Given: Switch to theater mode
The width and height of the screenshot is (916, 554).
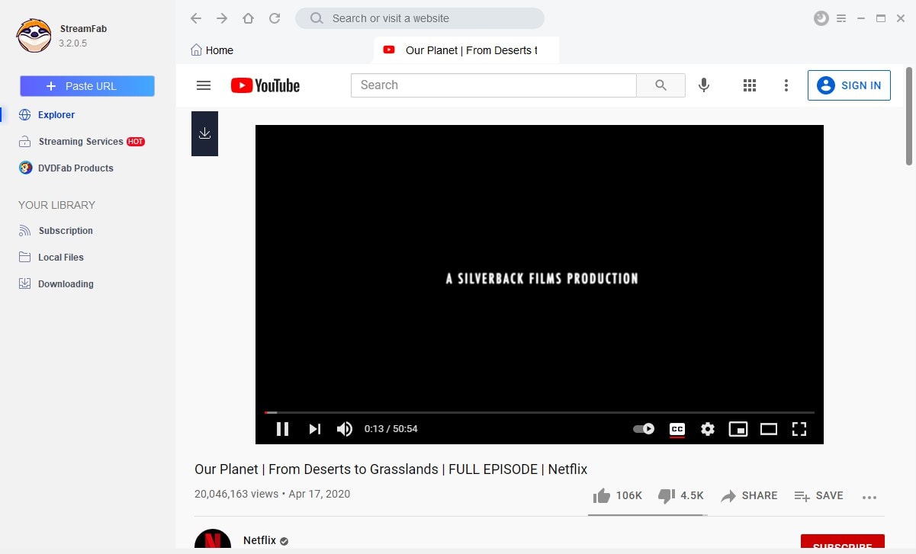Looking at the screenshot, I should [x=769, y=429].
